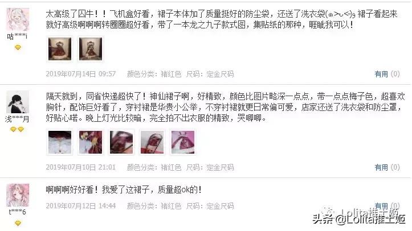412x231 pixels.
Task: Open the third photo in 浅***月's review
Action: tap(121, 142)
